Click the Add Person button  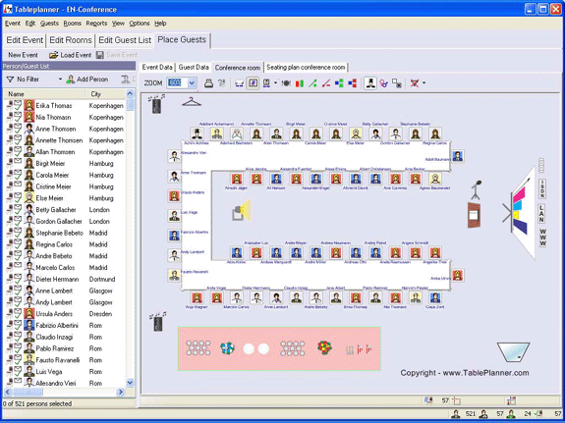click(87, 79)
